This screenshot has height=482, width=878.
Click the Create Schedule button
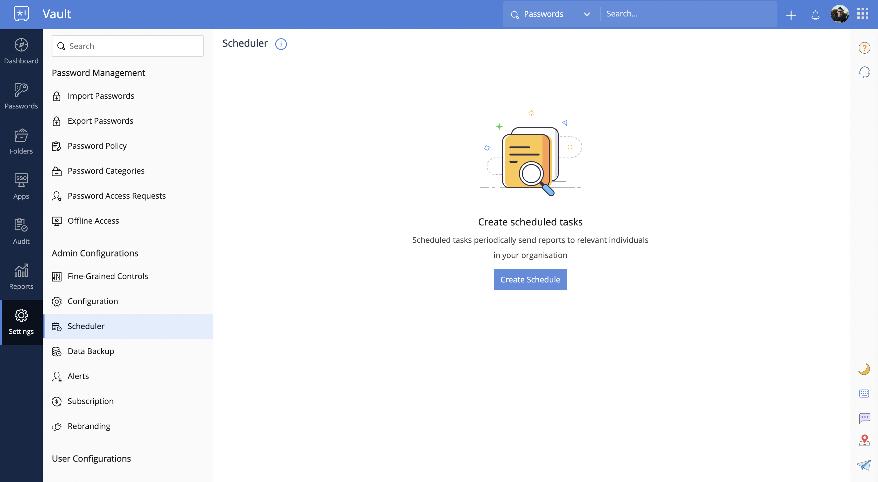point(530,280)
